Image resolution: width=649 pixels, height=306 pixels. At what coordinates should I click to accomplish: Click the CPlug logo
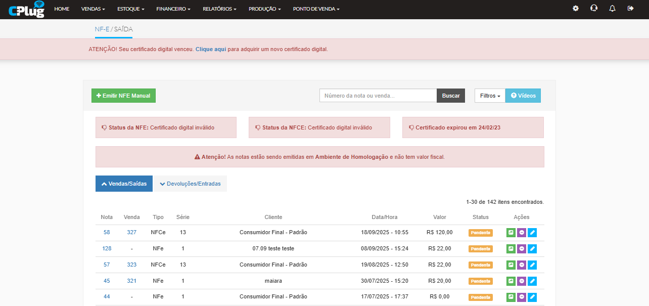pos(26,9)
